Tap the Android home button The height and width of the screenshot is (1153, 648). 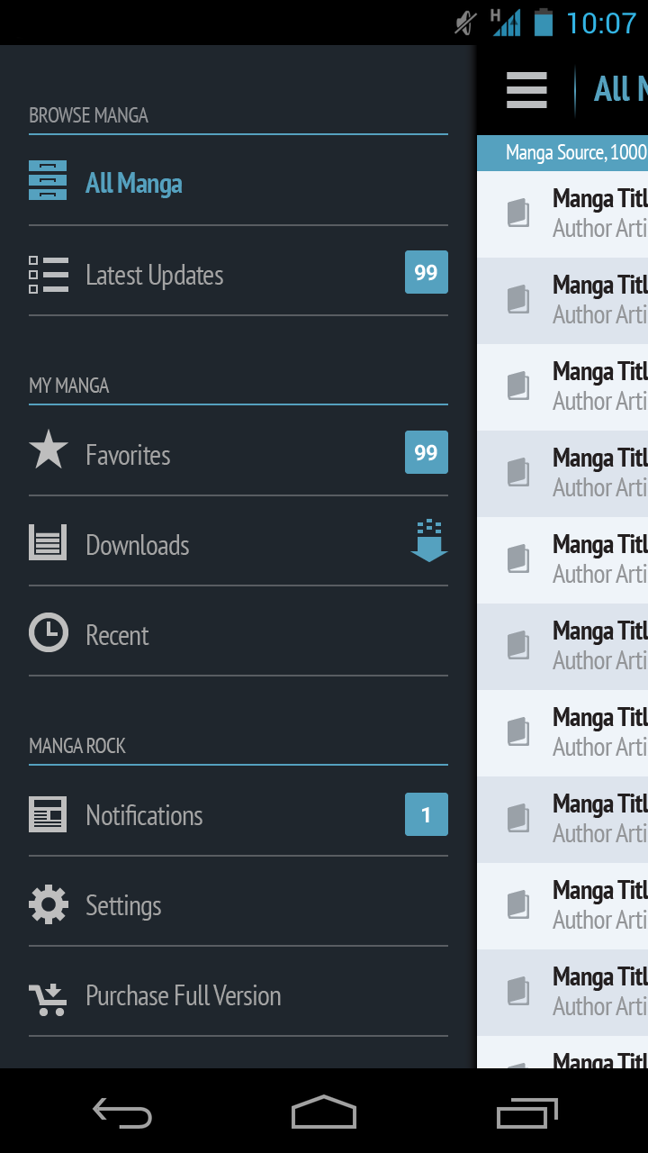324,1112
